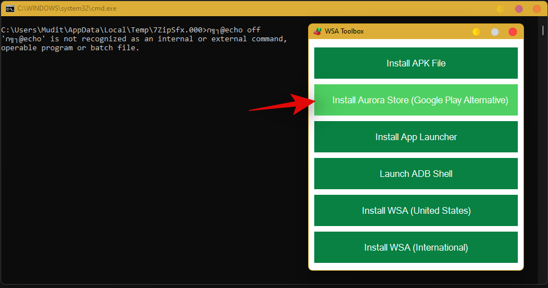
Task: Close the cmd.exe window via orange circle
Action: tap(537, 9)
